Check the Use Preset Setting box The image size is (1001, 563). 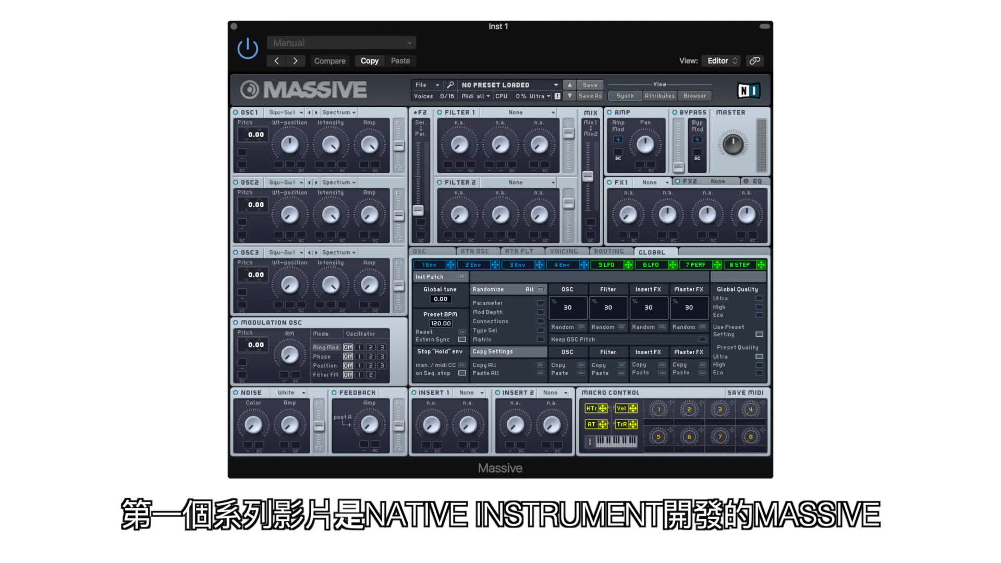point(759,334)
